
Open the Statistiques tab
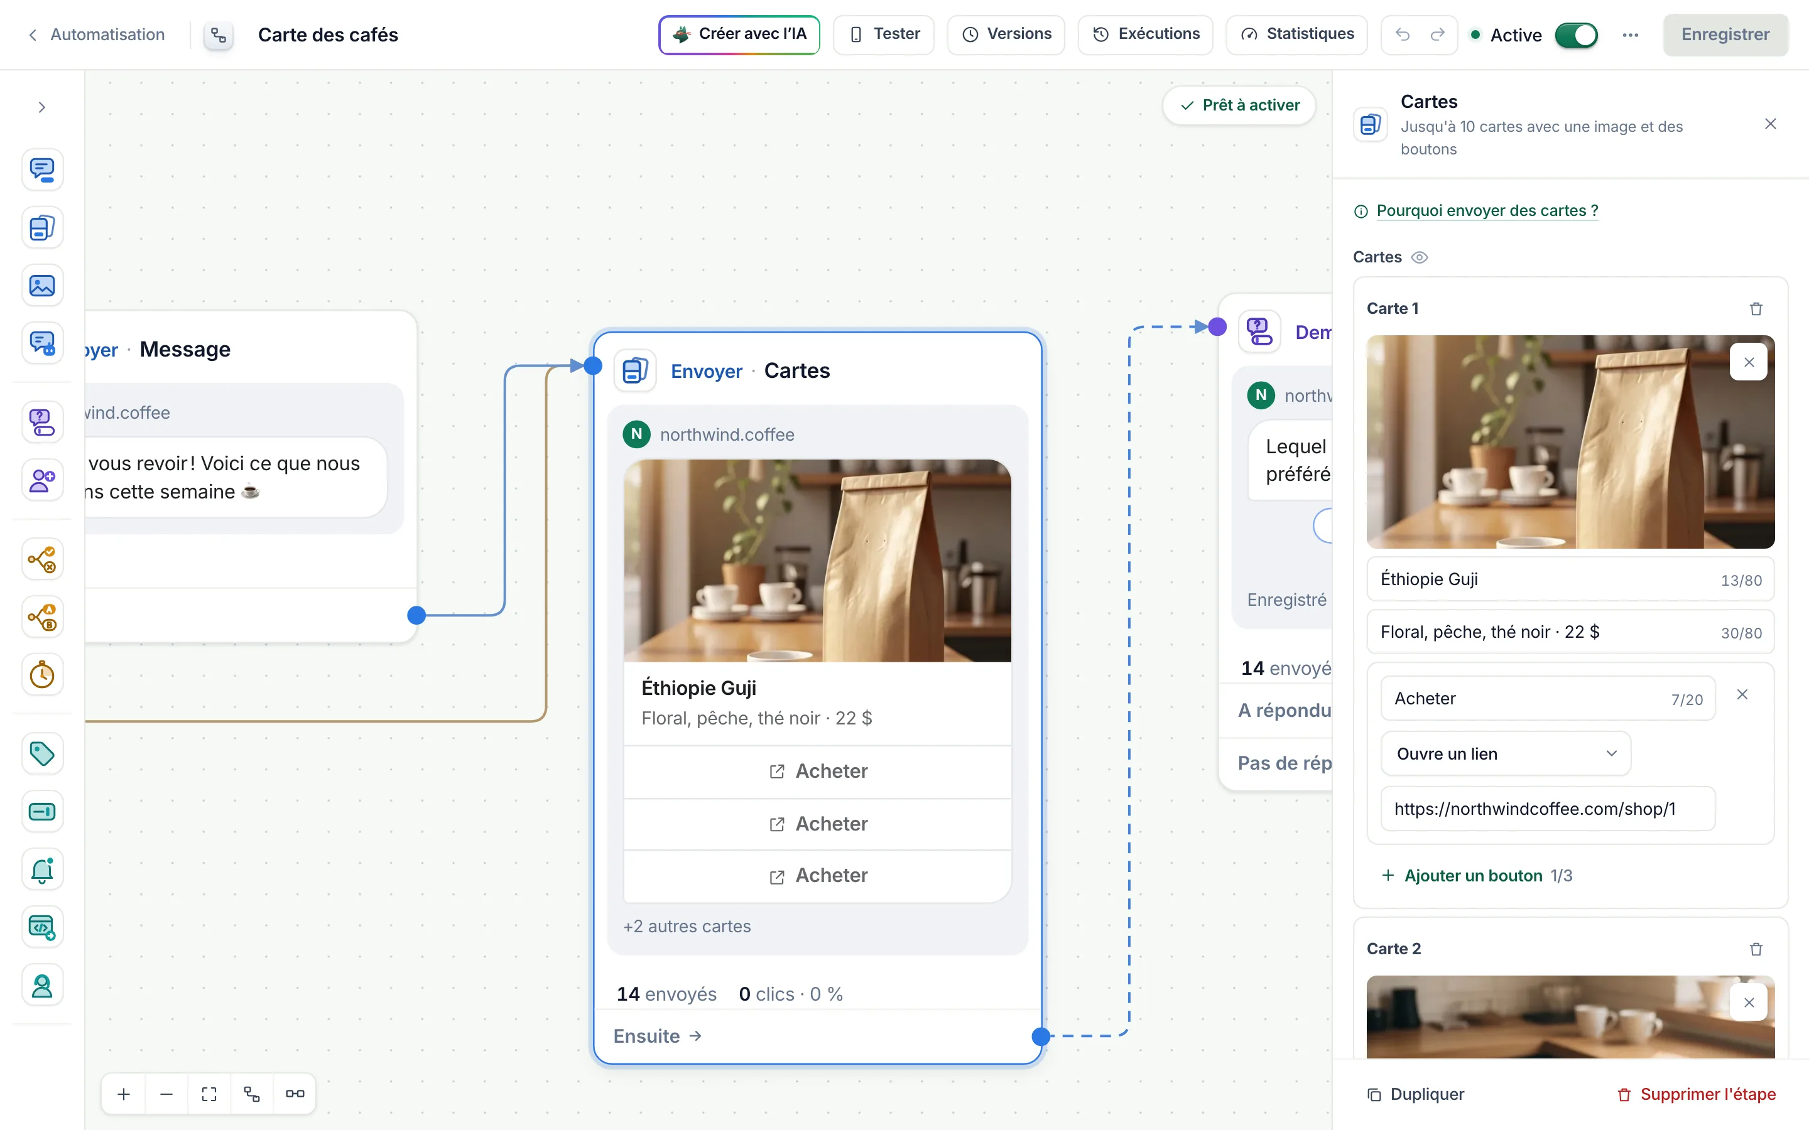tap(1297, 35)
